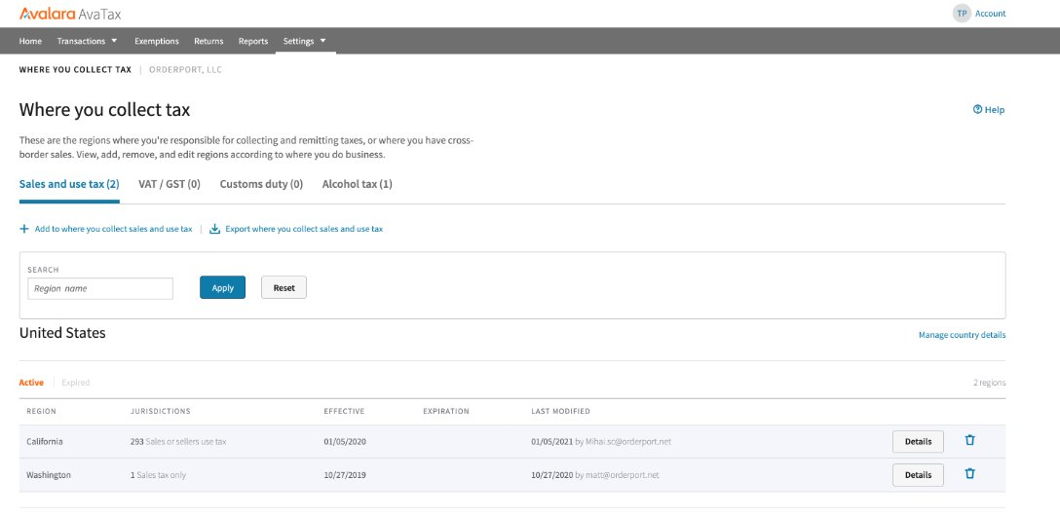The height and width of the screenshot is (517, 1060).
Task: Focus the Region name search field
Action: click(x=100, y=288)
